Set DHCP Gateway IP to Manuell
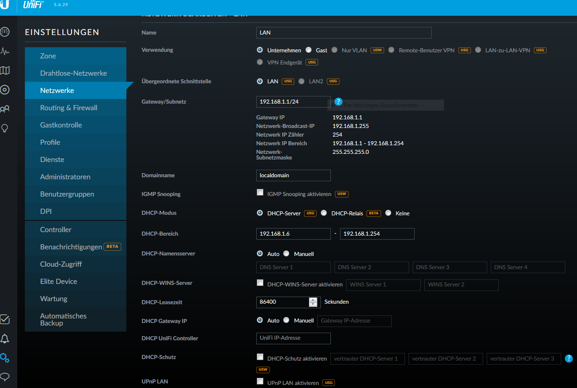The image size is (577, 388). coord(286,320)
